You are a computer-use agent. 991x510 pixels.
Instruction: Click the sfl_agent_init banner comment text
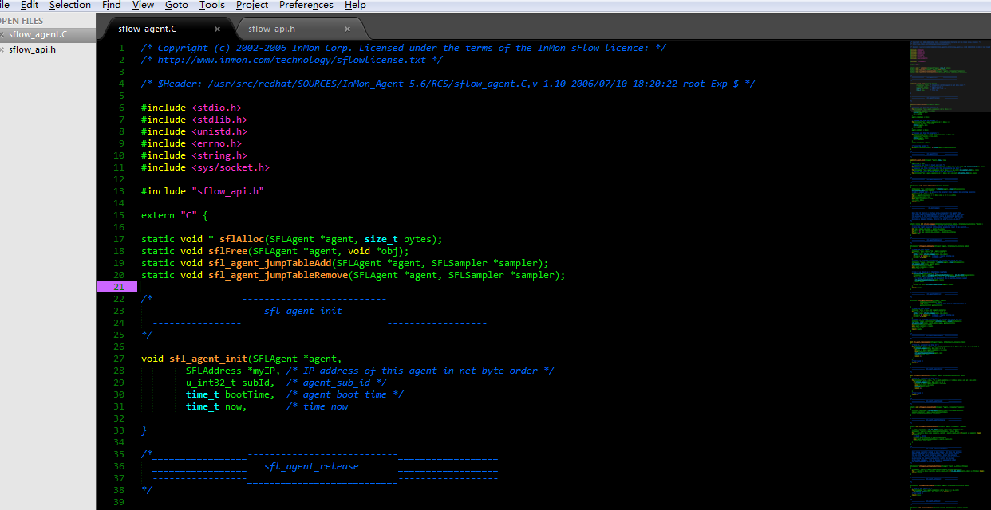click(x=303, y=311)
